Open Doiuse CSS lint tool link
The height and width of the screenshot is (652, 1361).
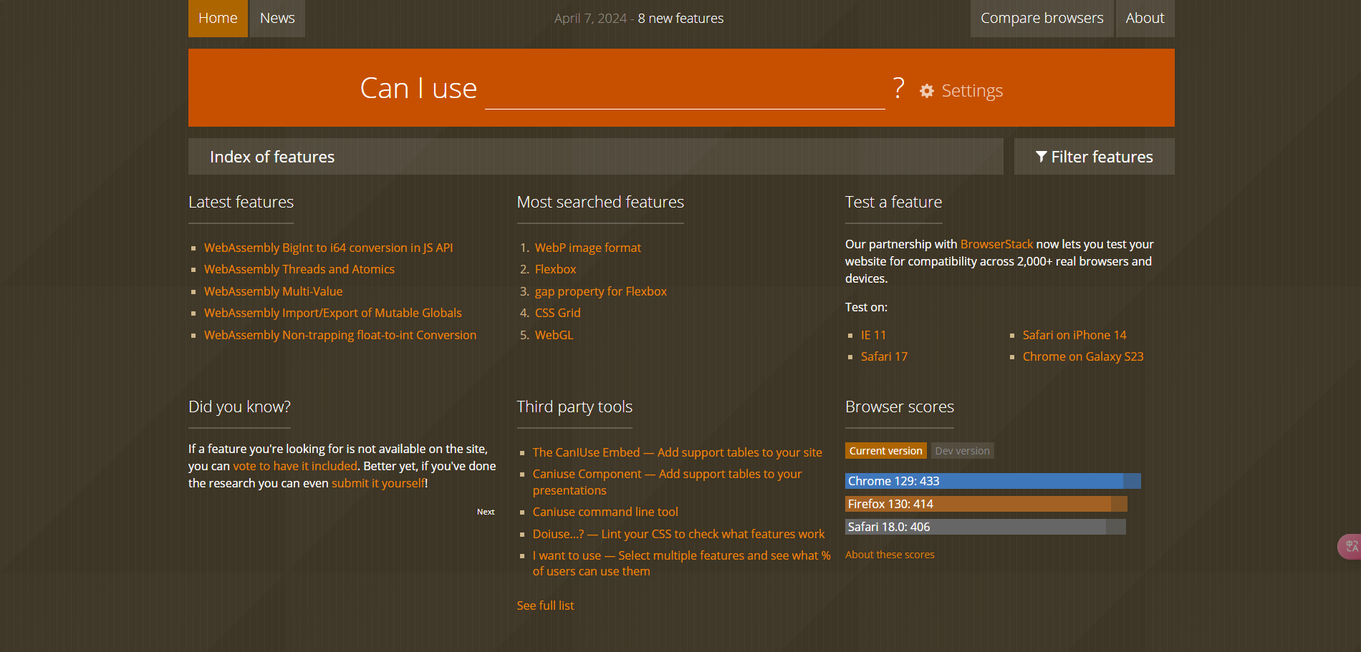(x=678, y=534)
